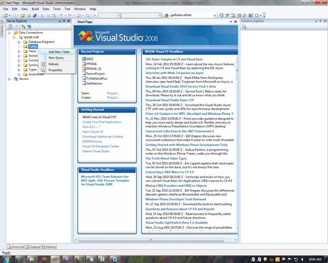This screenshot has width=328, height=263.
Task: Open Solution Explorer window position dropdown arrow
Action: pos(316,21)
